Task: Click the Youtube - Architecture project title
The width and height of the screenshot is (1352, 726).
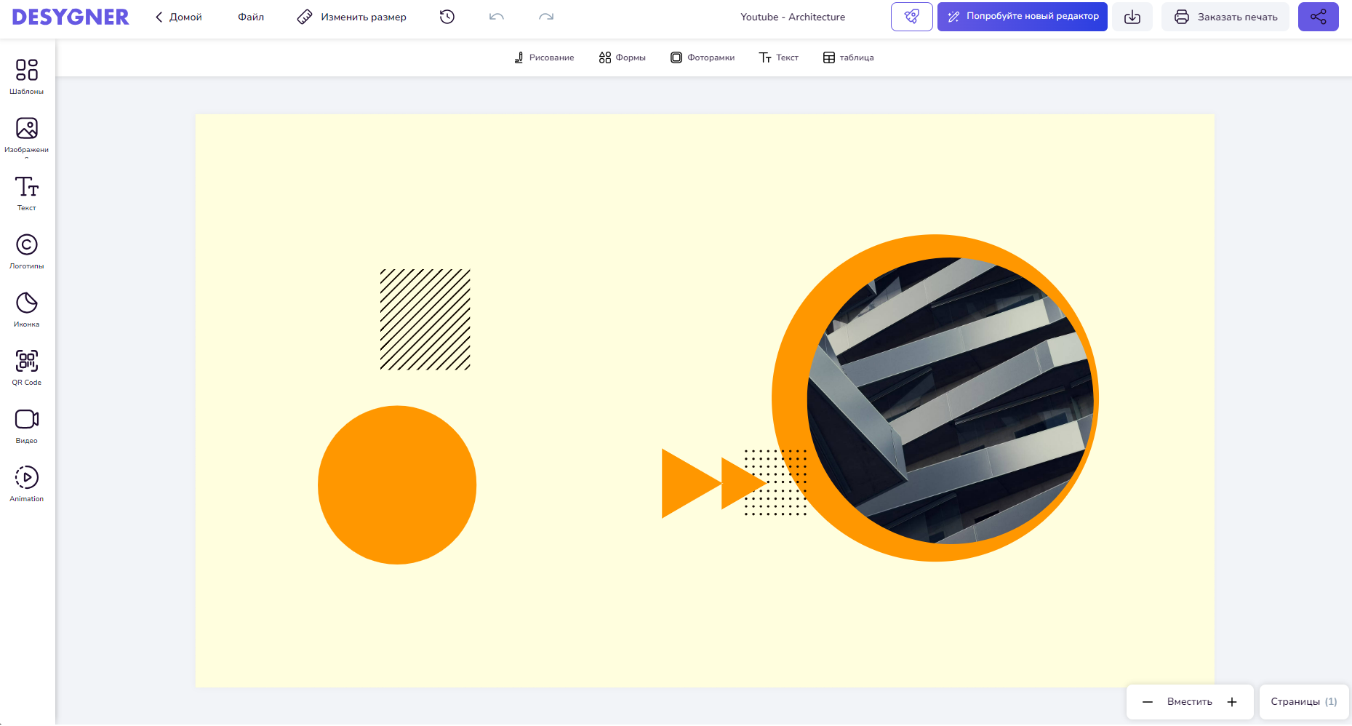Action: coord(793,17)
